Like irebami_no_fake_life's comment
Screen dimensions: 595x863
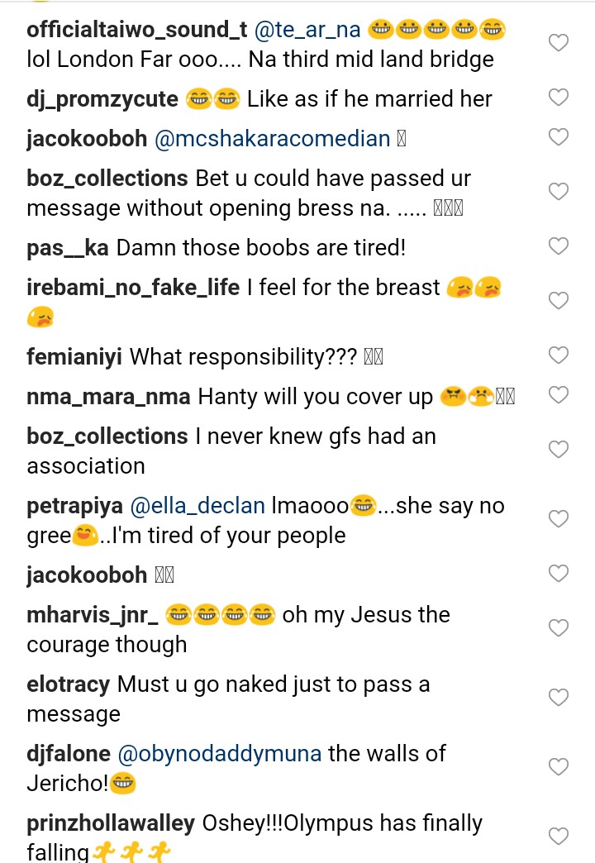click(559, 300)
